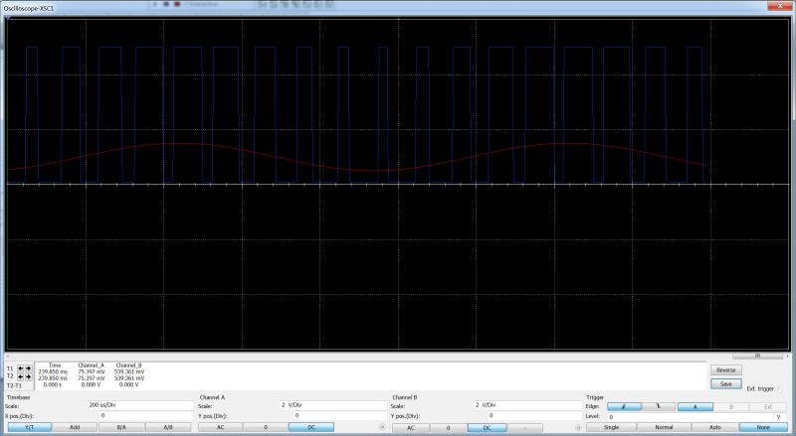Move cursor T1 left with arrow
The width and height of the screenshot is (796, 436).
point(21,368)
